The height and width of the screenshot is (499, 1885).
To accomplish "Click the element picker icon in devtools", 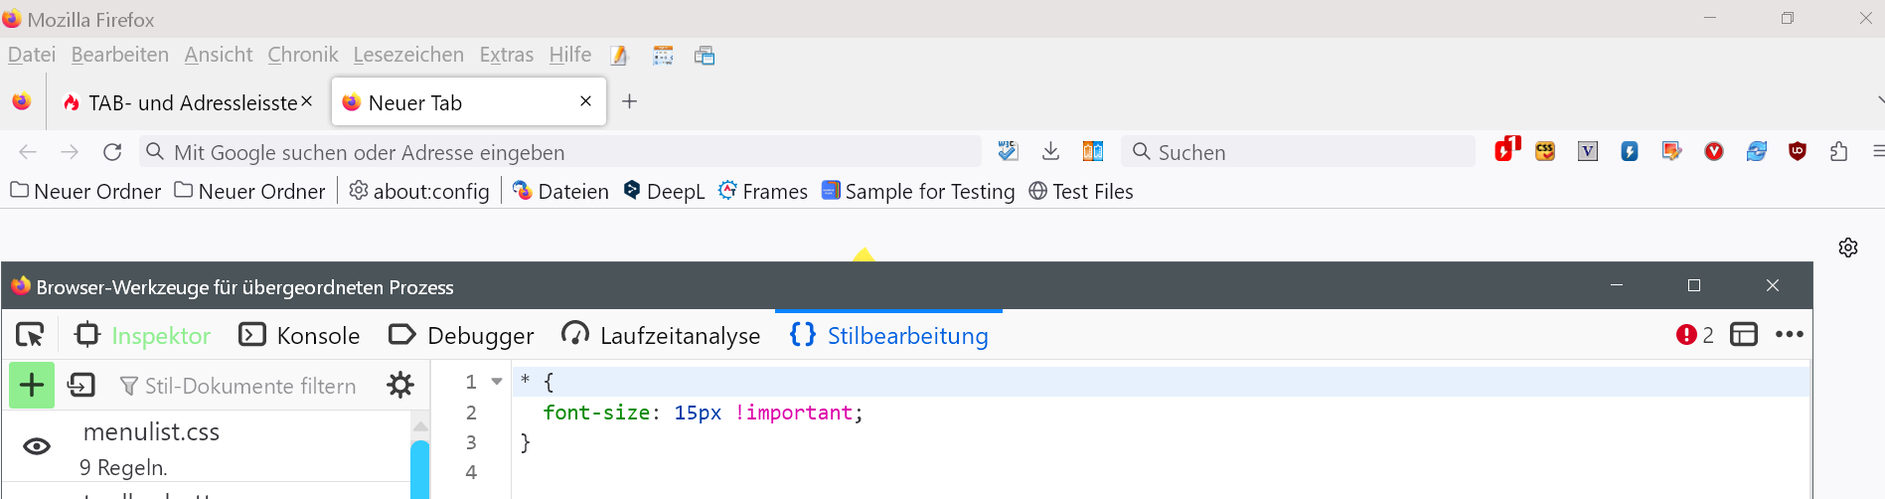I will pyautogui.click(x=30, y=336).
